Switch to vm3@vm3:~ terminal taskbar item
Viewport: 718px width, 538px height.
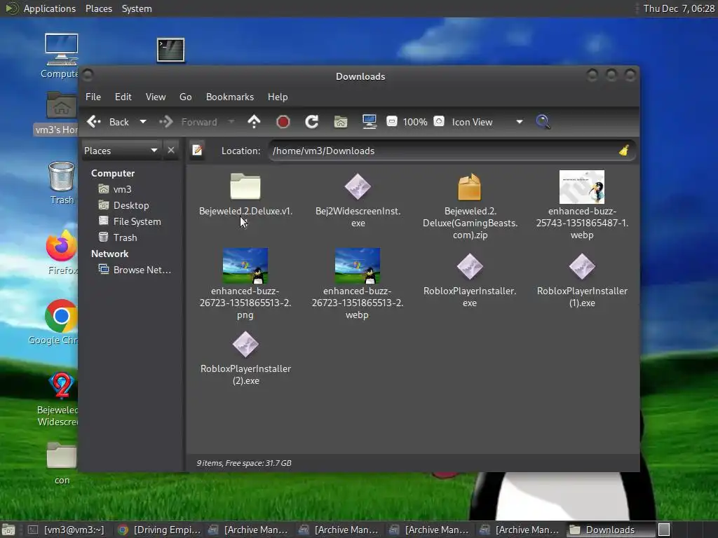click(x=66, y=530)
